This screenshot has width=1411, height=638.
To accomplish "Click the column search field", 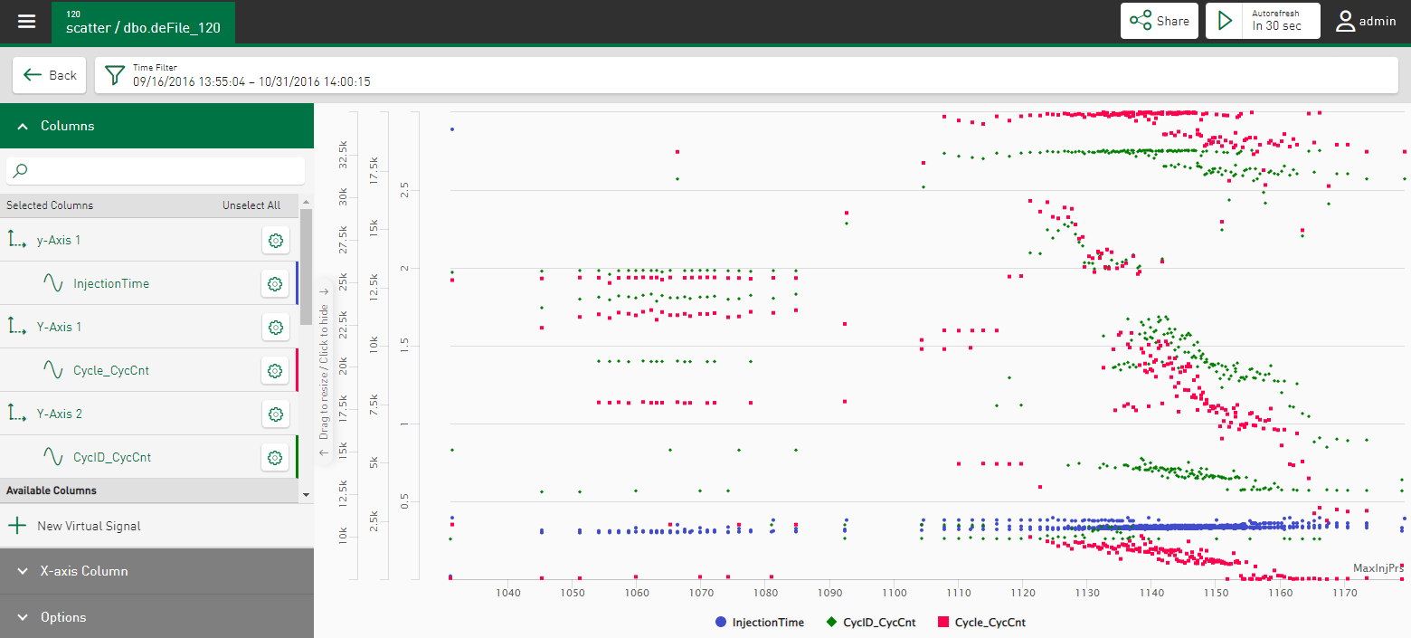I will coord(156,170).
